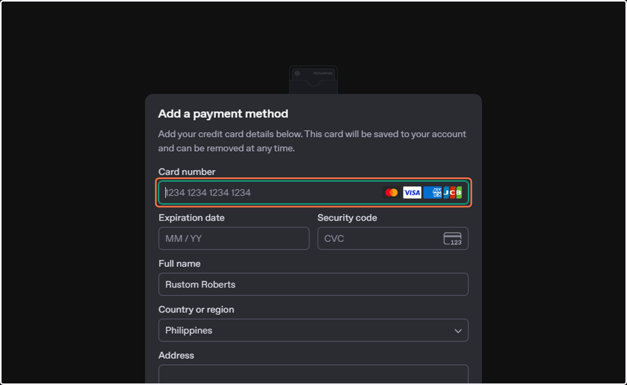
Task: Click into the Address input field
Action: click(x=313, y=375)
